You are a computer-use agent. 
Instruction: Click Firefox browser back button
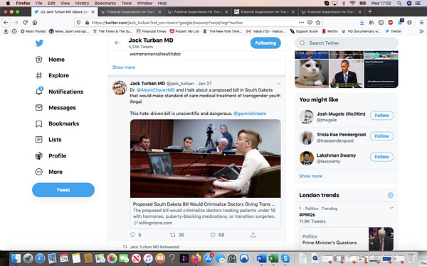click(6, 23)
